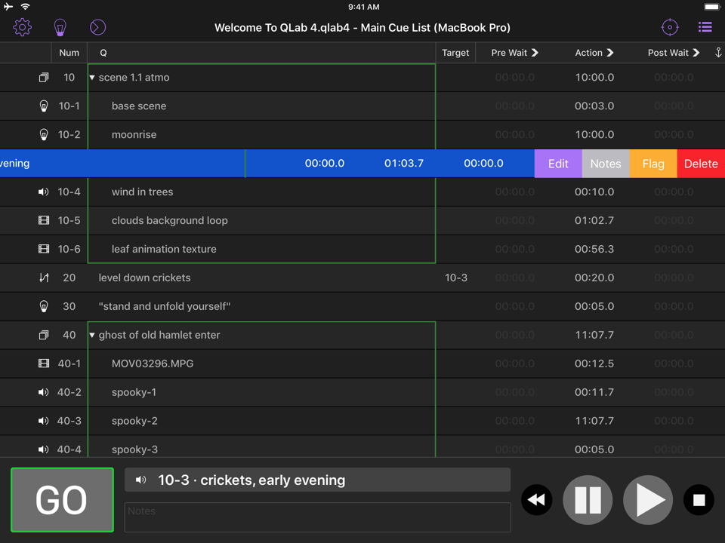The height and width of the screenshot is (543, 725).
Task: Select "leaf animation texture" cue
Action: (x=164, y=249)
